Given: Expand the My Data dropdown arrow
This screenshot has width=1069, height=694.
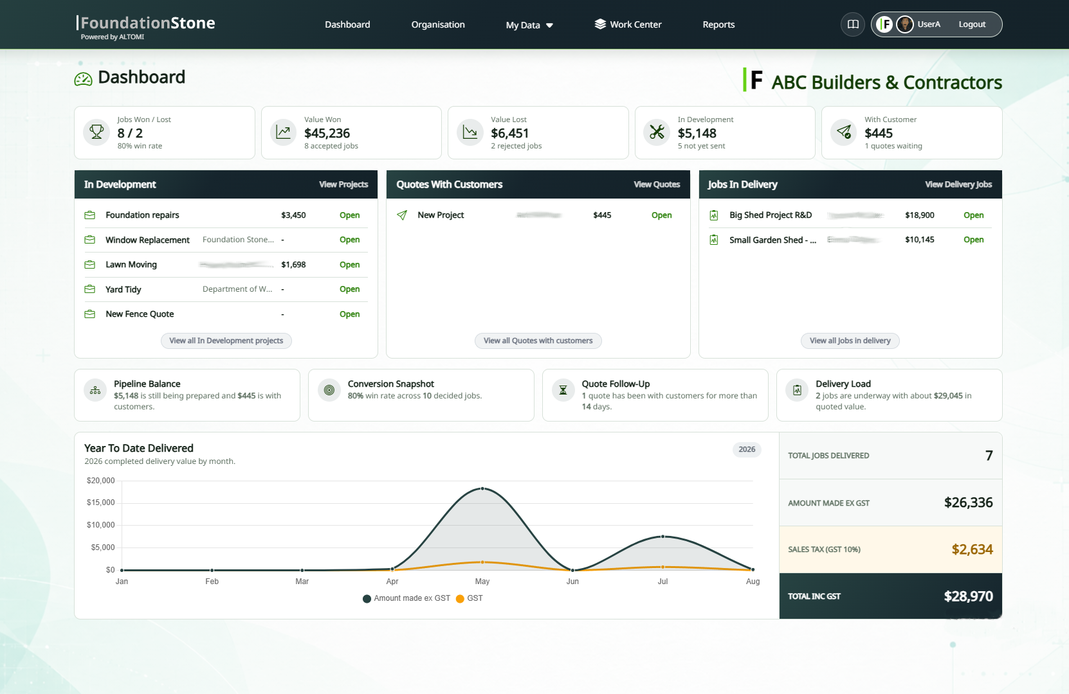Looking at the screenshot, I should 549,26.
